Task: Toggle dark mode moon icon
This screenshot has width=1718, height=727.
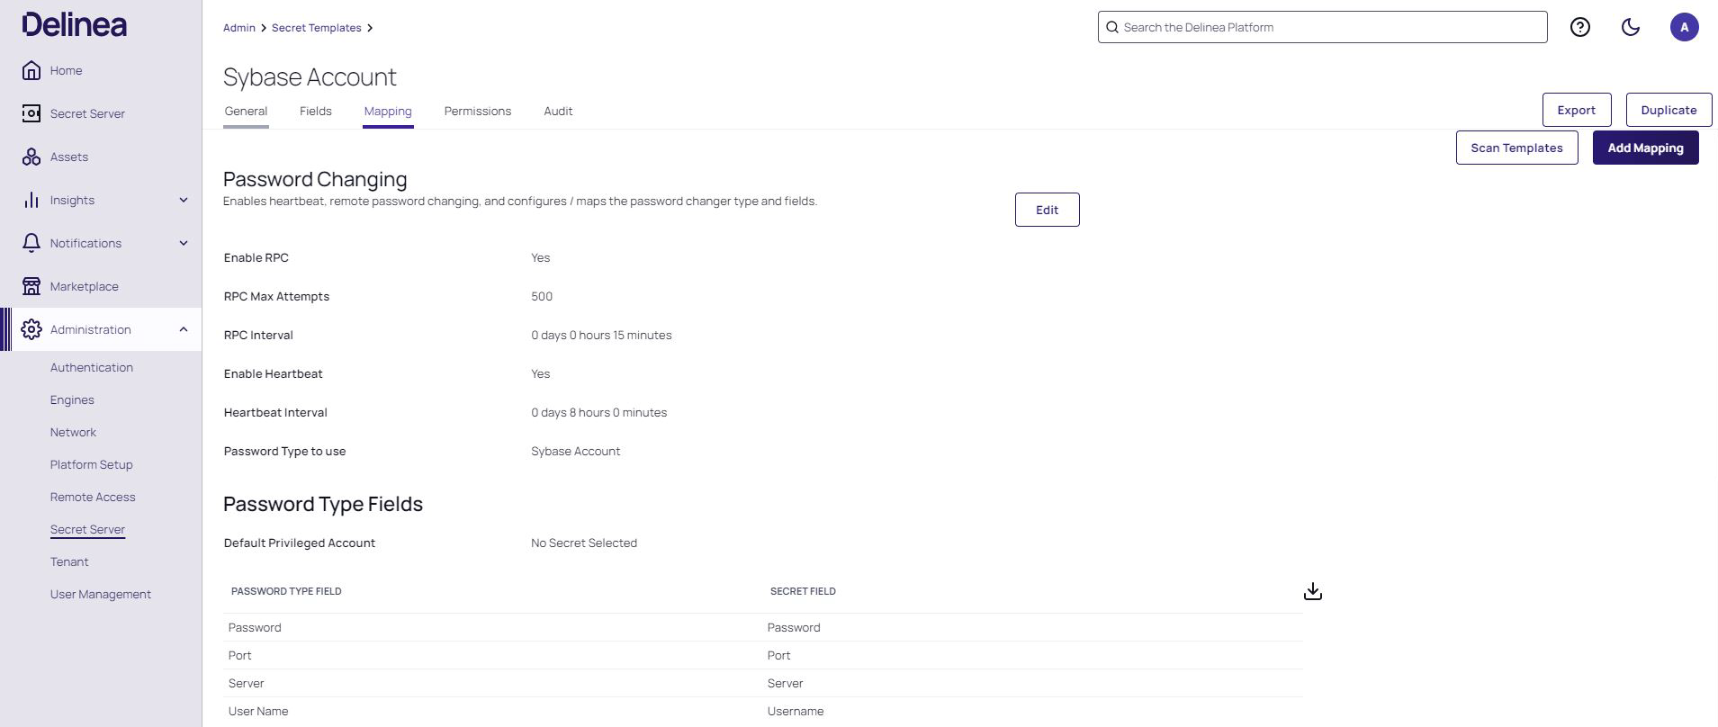Action: 1630,27
